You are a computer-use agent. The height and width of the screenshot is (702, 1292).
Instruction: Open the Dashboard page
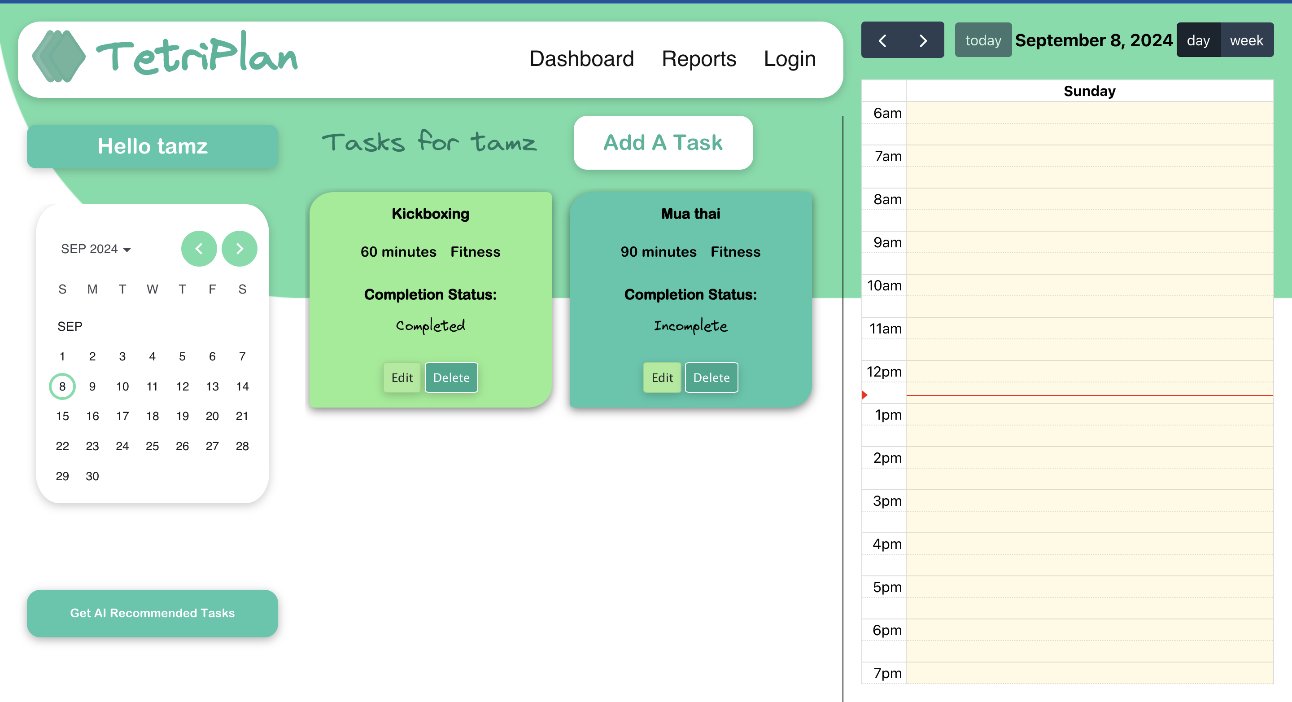581,59
